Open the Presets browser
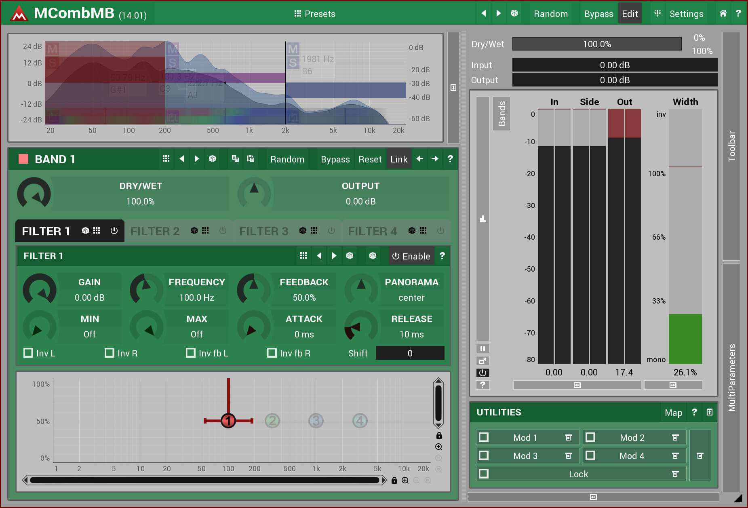 [314, 14]
